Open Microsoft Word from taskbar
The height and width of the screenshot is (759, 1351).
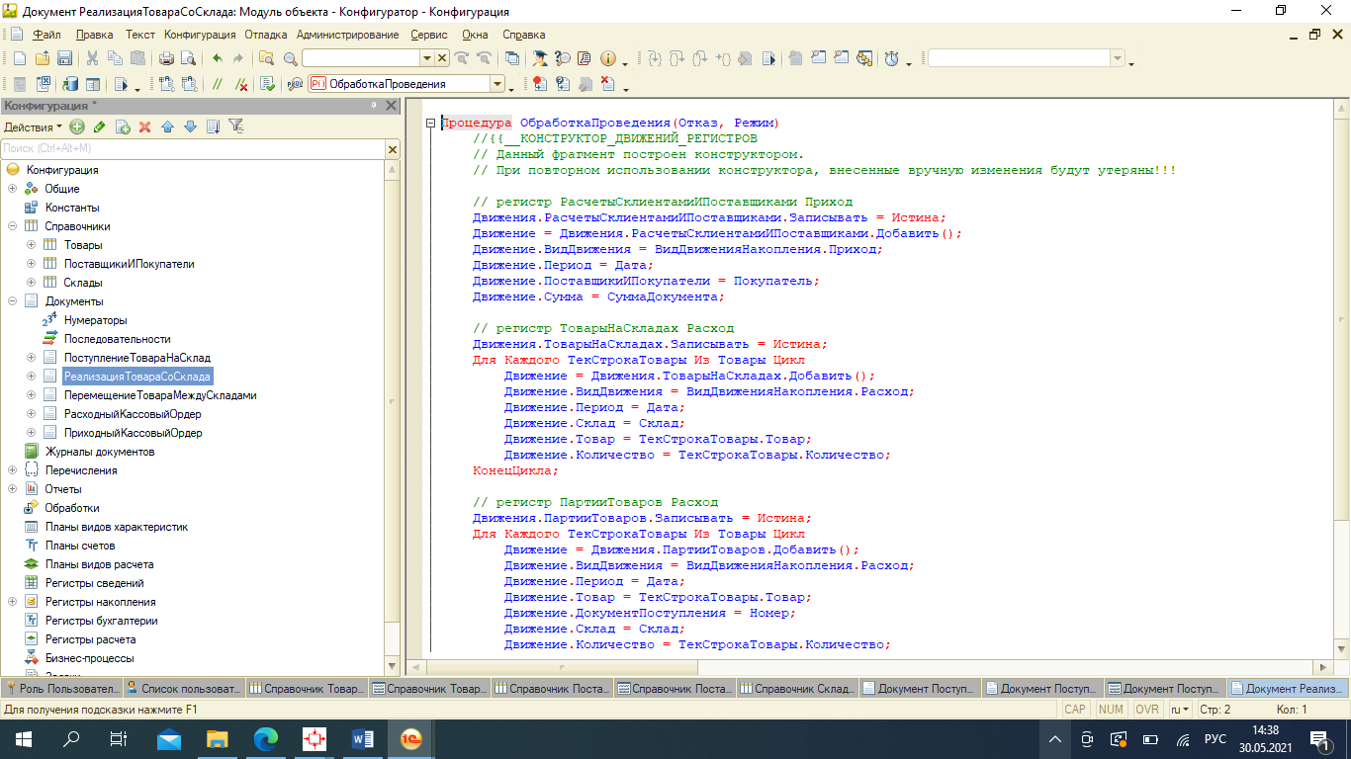coord(363,738)
